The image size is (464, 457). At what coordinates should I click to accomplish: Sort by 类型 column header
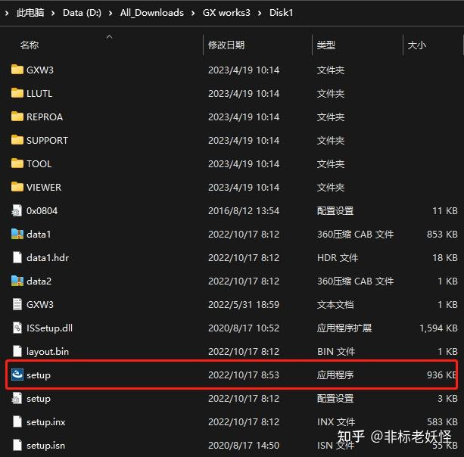coord(325,45)
